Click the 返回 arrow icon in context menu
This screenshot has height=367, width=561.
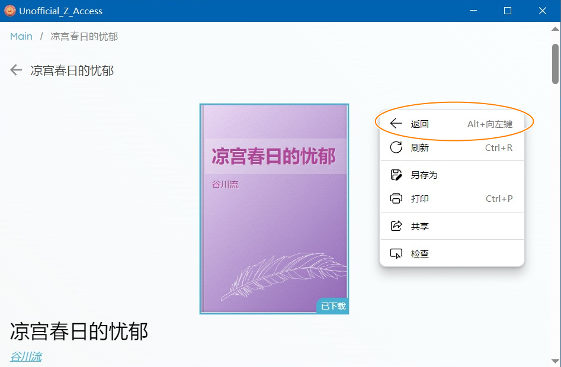[396, 124]
